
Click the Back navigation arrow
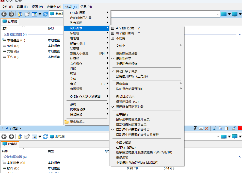pos(4,14)
